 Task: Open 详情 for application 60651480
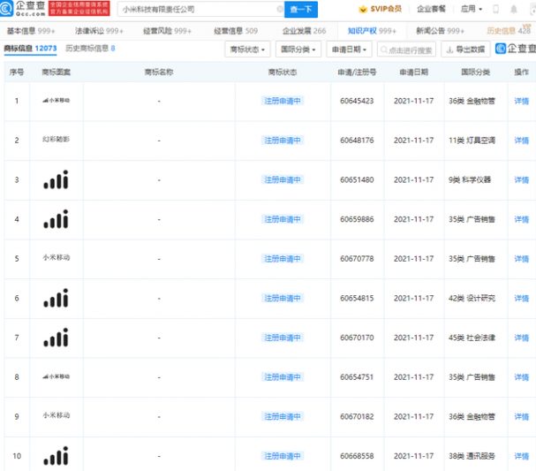pyautogui.click(x=521, y=179)
